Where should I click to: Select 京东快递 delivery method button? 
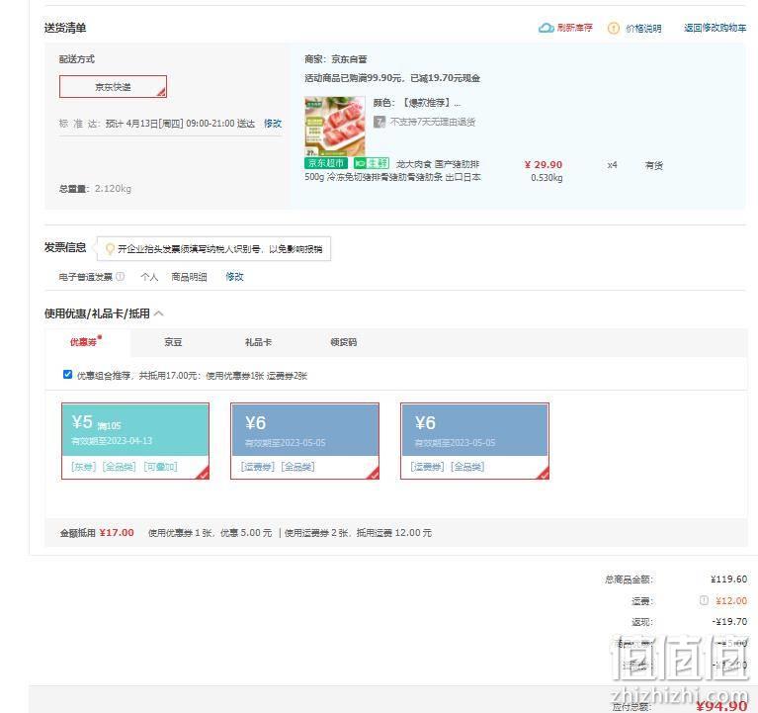pos(113,87)
